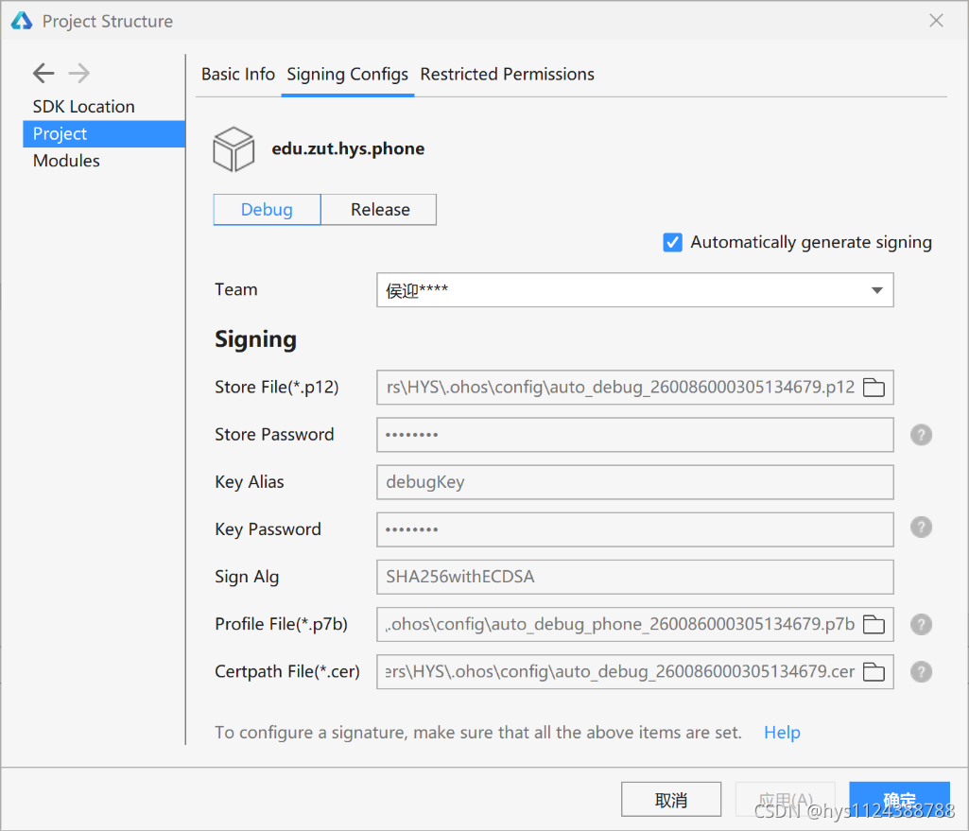Select the Signing Configs tab
The height and width of the screenshot is (831, 969).
point(347,74)
